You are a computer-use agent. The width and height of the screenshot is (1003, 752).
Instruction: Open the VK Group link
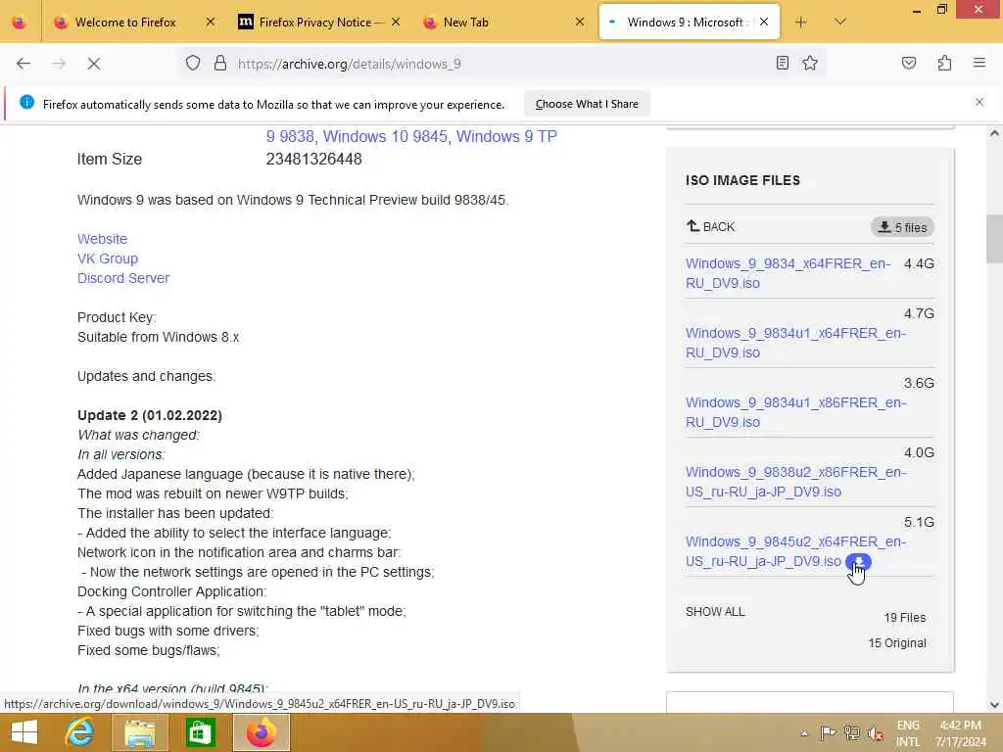(x=108, y=258)
